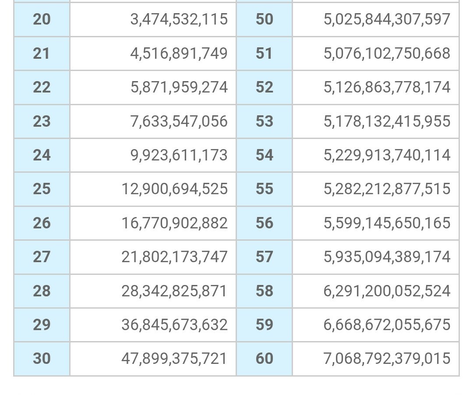Click the value 21,802,173,747
Viewport: 473px width, 395px height.
[x=174, y=257]
